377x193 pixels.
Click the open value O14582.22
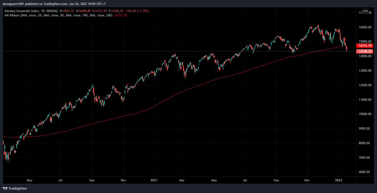coord(67,11)
